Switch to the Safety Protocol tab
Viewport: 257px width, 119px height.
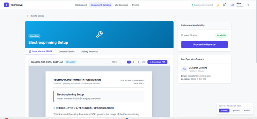(x=90, y=51)
